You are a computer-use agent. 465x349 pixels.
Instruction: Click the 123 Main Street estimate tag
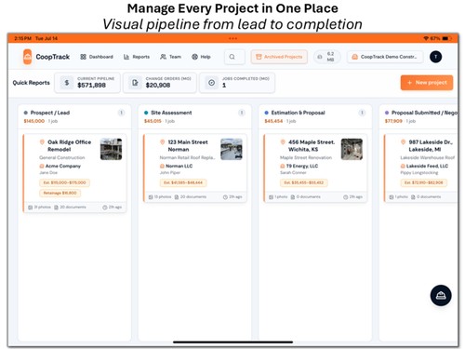[x=183, y=182]
